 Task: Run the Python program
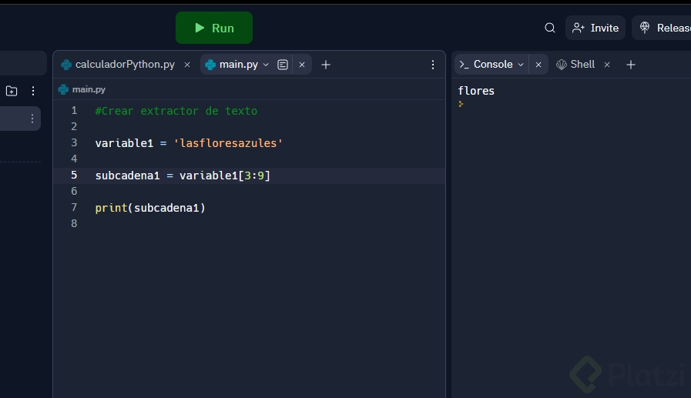click(x=213, y=28)
